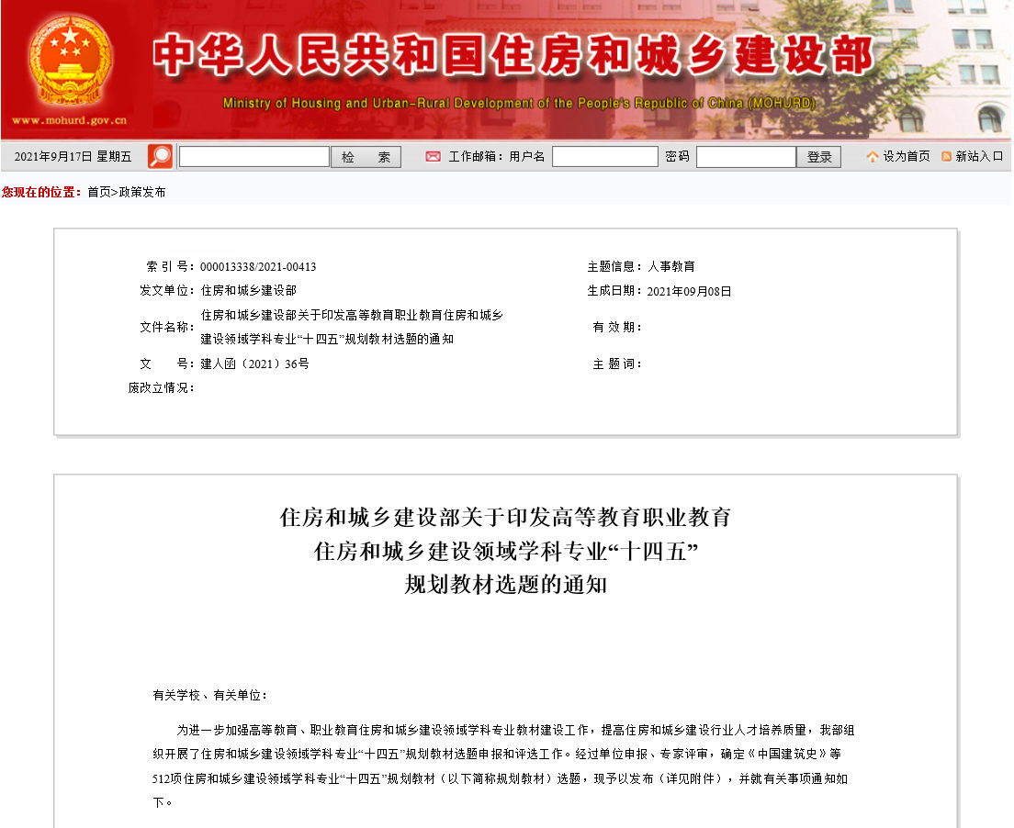Viewport: 1014px width, 828px height.
Task: Click the main notice heading text
Action: pos(505,551)
